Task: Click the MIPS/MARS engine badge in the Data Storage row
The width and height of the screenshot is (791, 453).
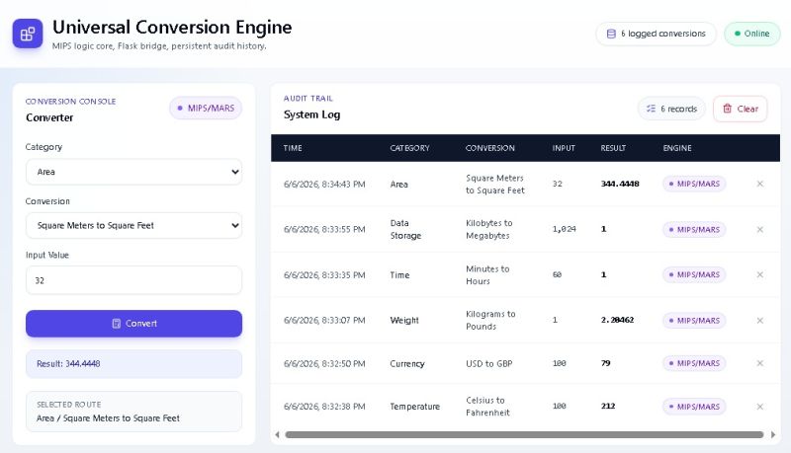Action: [694, 230]
